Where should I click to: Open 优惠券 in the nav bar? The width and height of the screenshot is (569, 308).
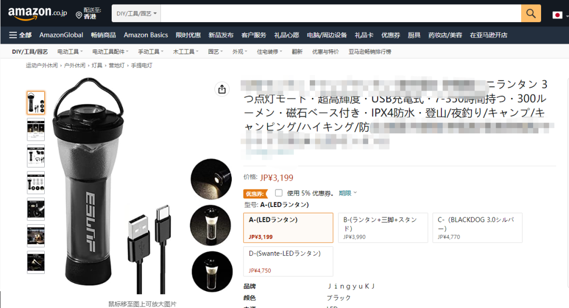[x=390, y=35]
